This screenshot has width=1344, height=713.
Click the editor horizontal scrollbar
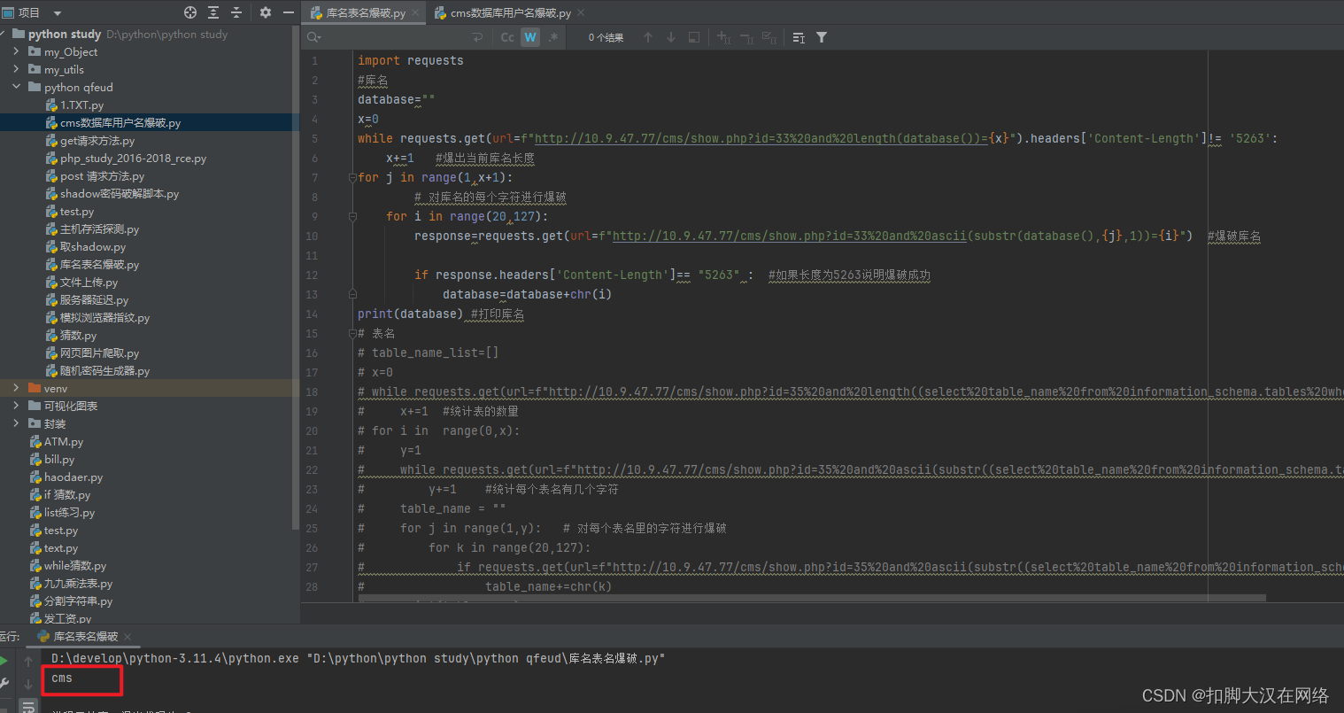(x=810, y=598)
